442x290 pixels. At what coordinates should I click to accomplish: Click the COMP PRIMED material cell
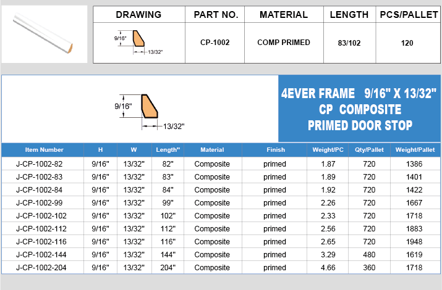pyautogui.click(x=284, y=43)
